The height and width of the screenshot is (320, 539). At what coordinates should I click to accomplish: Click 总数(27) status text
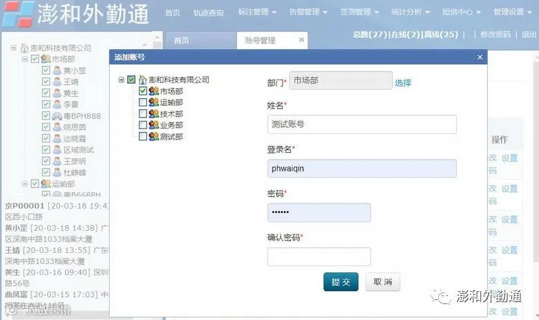click(370, 35)
